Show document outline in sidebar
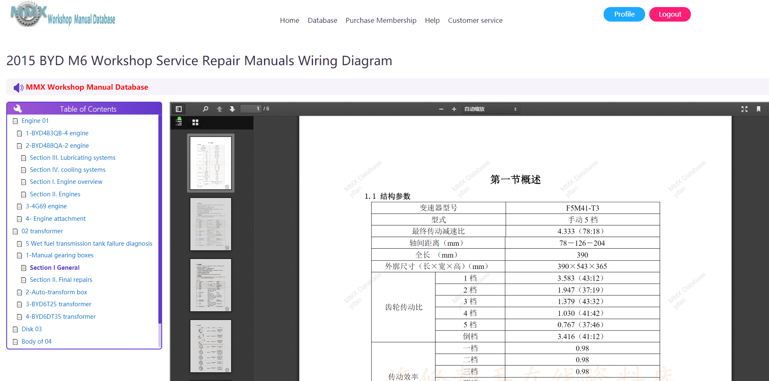Viewport: 769px width, 381px height. (x=179, y=122)
